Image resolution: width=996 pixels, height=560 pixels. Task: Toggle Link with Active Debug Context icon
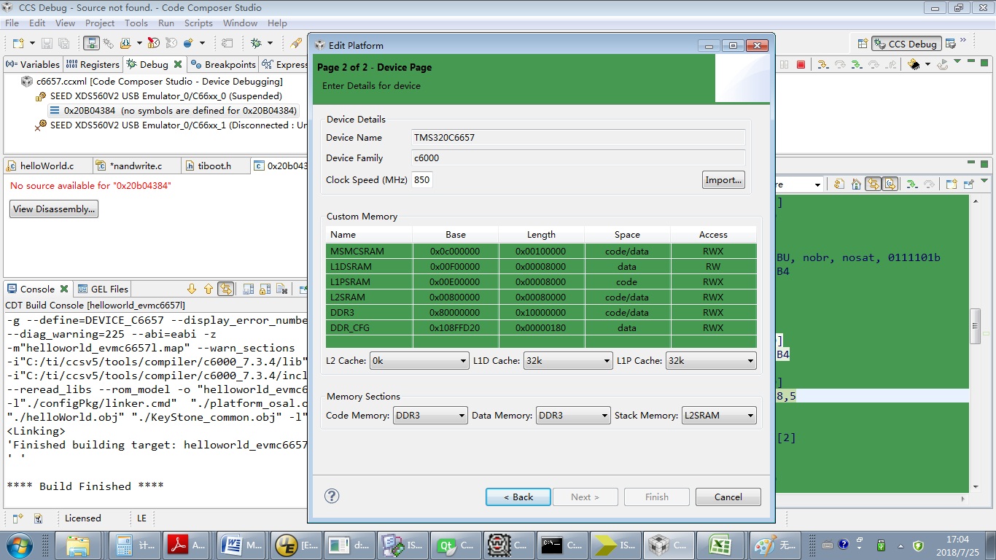click(873, 184)
